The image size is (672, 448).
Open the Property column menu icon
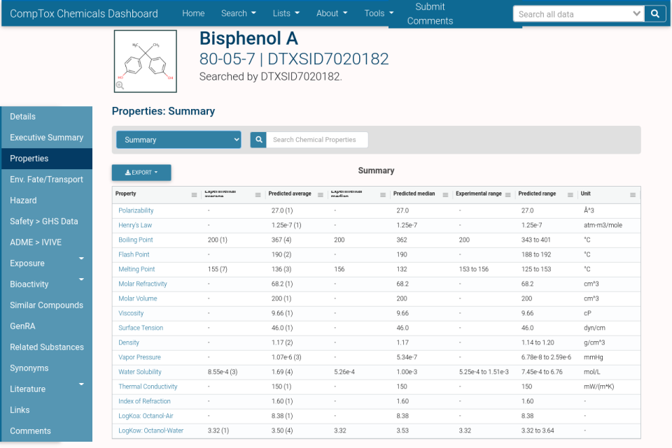coord(194,195)
